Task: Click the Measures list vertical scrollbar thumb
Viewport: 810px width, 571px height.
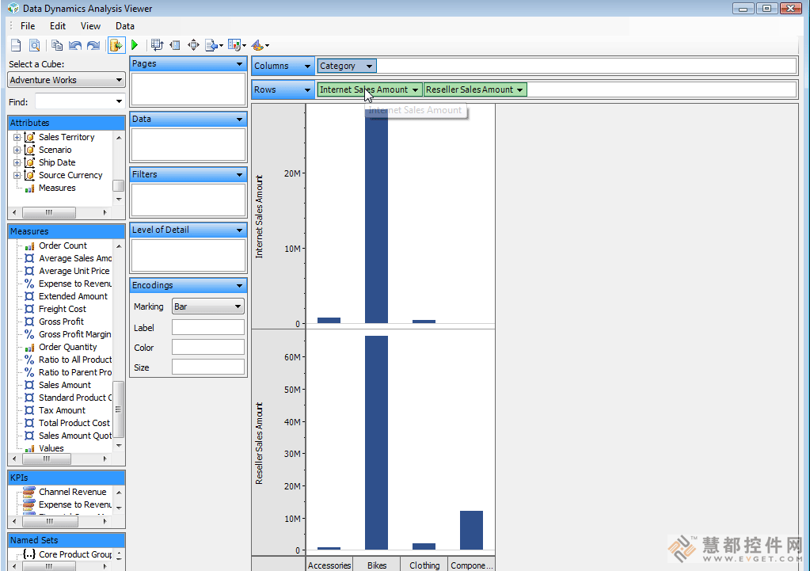Action: point(119,409)
